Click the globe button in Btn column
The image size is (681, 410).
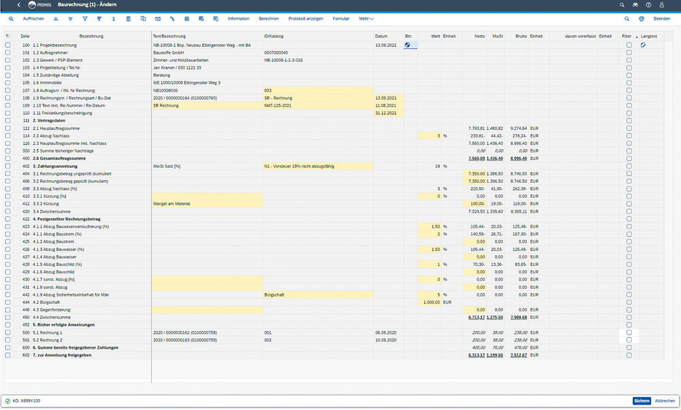click(x=407, y=45)
